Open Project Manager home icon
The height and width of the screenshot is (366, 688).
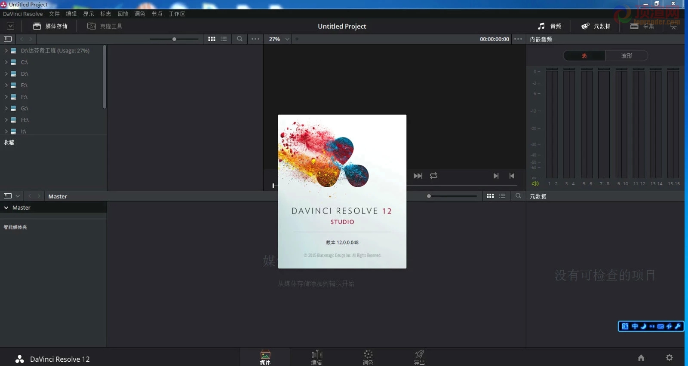(x=641, y=357)
